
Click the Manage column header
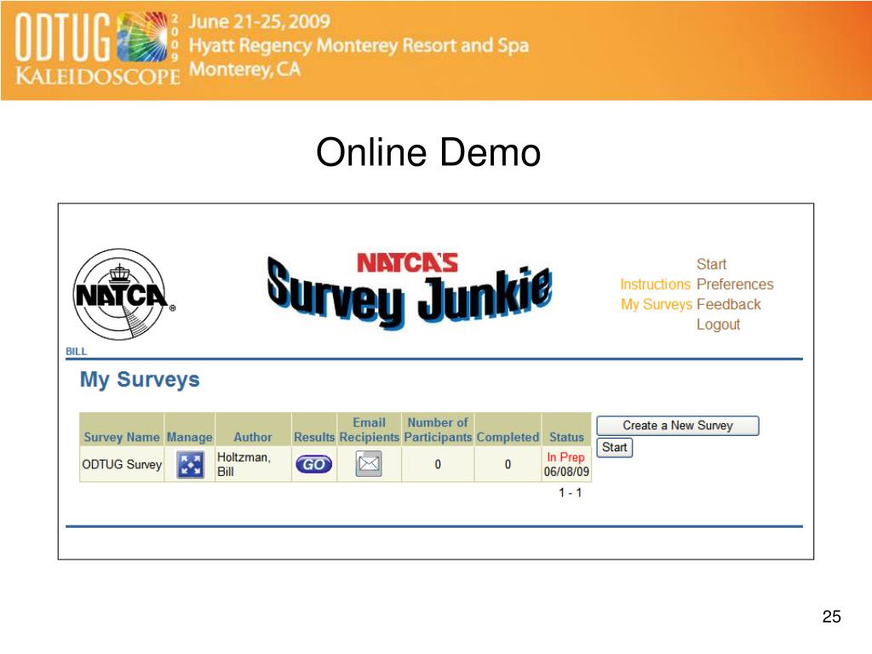[190, 437]
